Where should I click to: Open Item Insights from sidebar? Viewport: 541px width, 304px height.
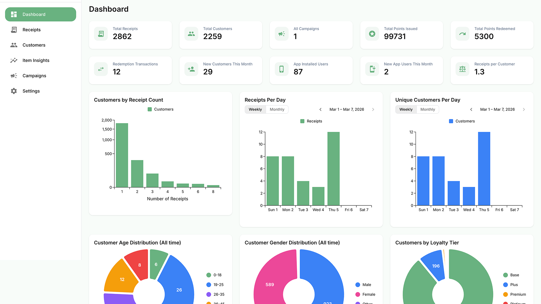pyautogui.click(x=41, y=60)
